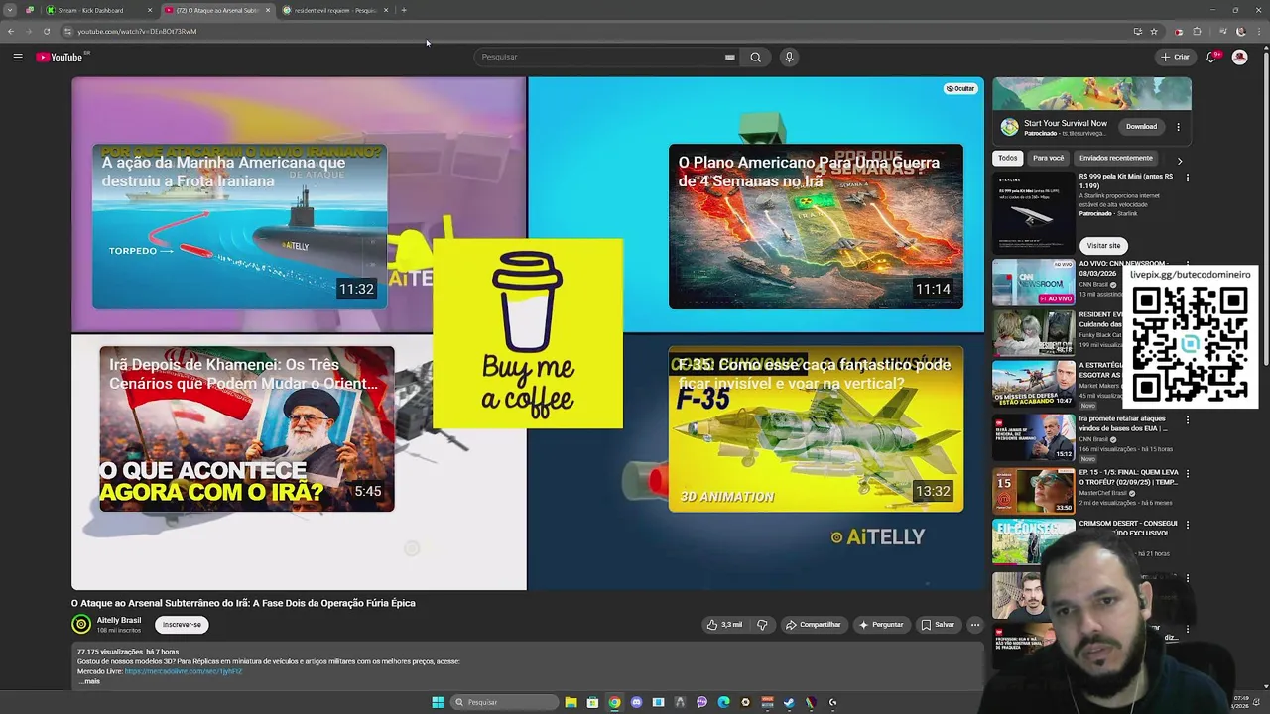Select the Todos filter chip
The height and width of the screenshot is (714, 1270).
point(1008,158)
